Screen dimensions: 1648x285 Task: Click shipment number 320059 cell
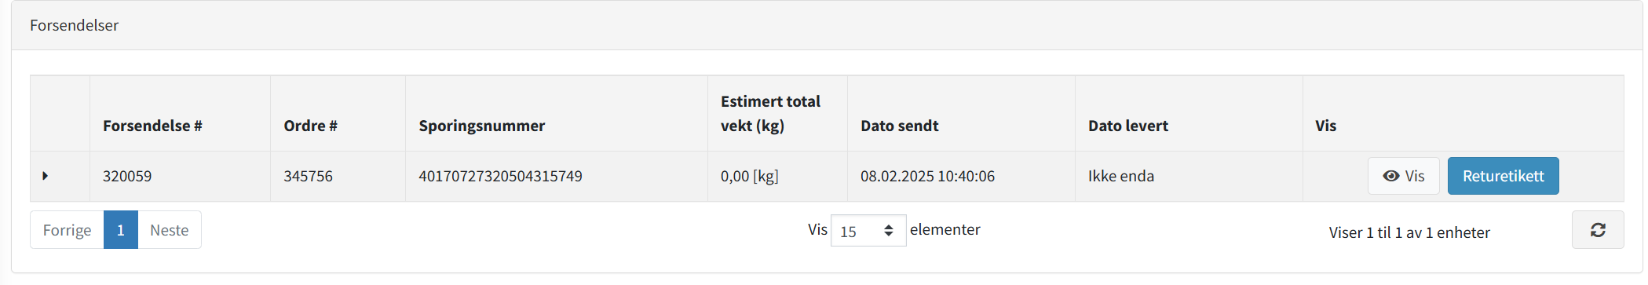point(180,176)
